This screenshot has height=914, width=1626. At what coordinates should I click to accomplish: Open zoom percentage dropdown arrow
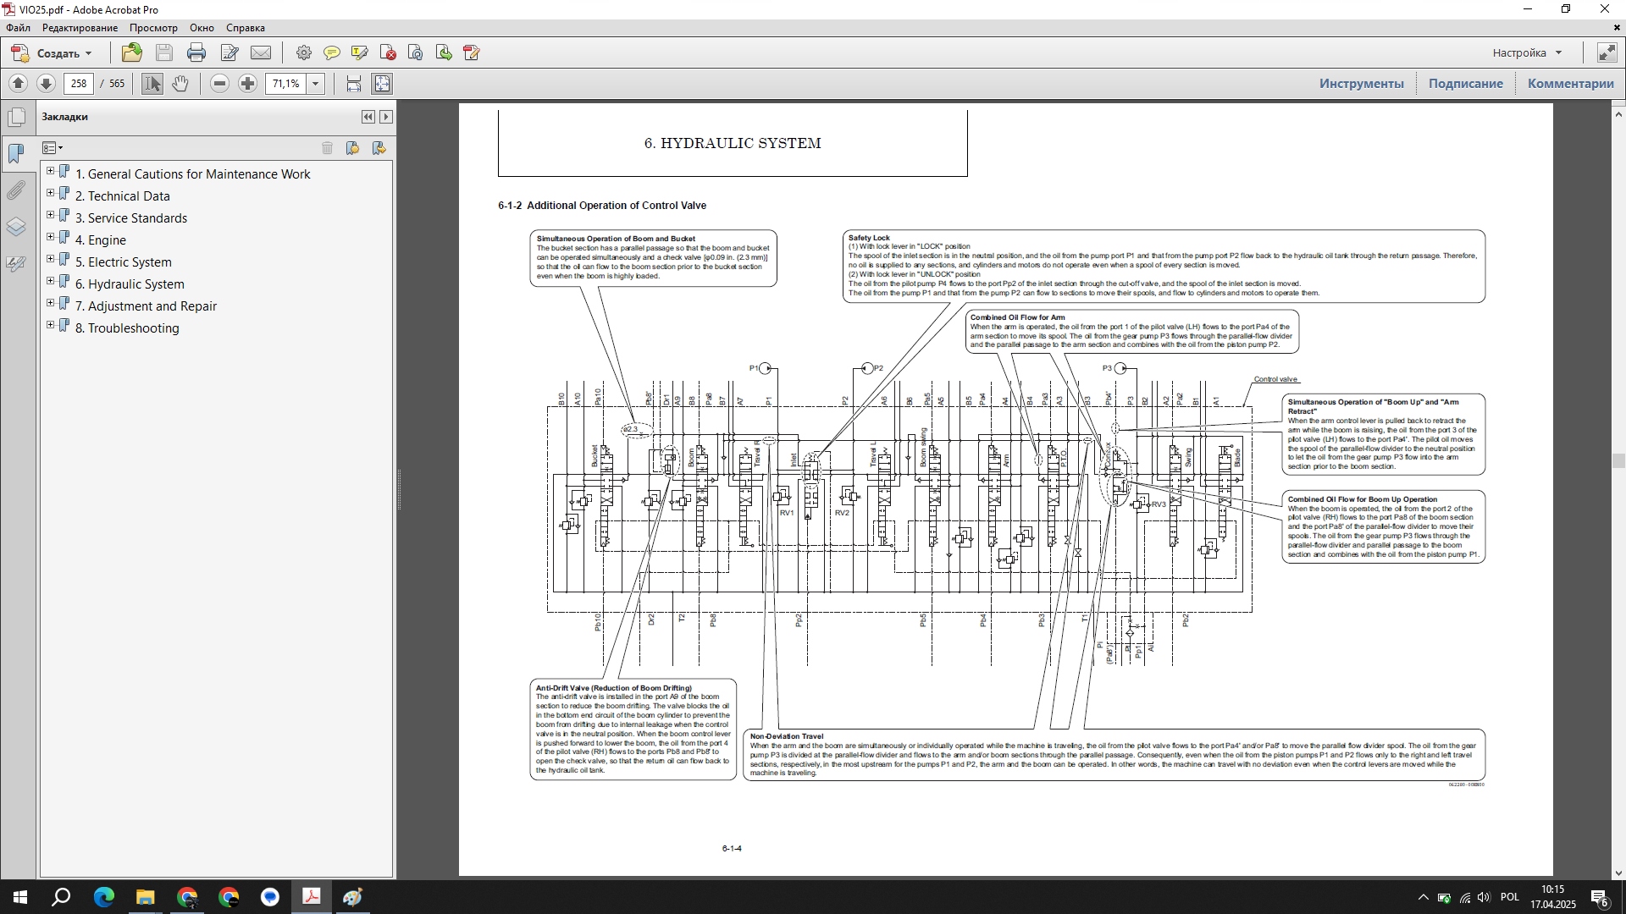click(x=316, y=84)
